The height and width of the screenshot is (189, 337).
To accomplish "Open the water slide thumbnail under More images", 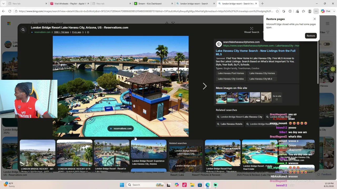I will pos(244,97).
